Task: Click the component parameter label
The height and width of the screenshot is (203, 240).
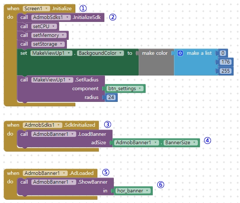Action: tap(85, 89)
